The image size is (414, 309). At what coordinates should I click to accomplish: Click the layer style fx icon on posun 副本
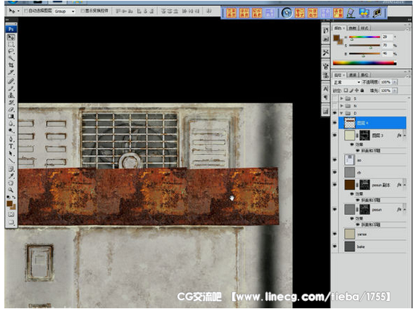[x=399, y=185]
